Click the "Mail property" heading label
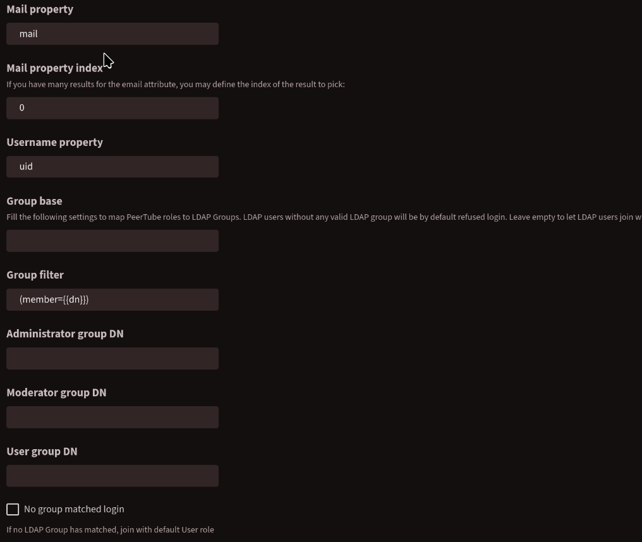Screen dimensions: 642x542 point(40,9)
